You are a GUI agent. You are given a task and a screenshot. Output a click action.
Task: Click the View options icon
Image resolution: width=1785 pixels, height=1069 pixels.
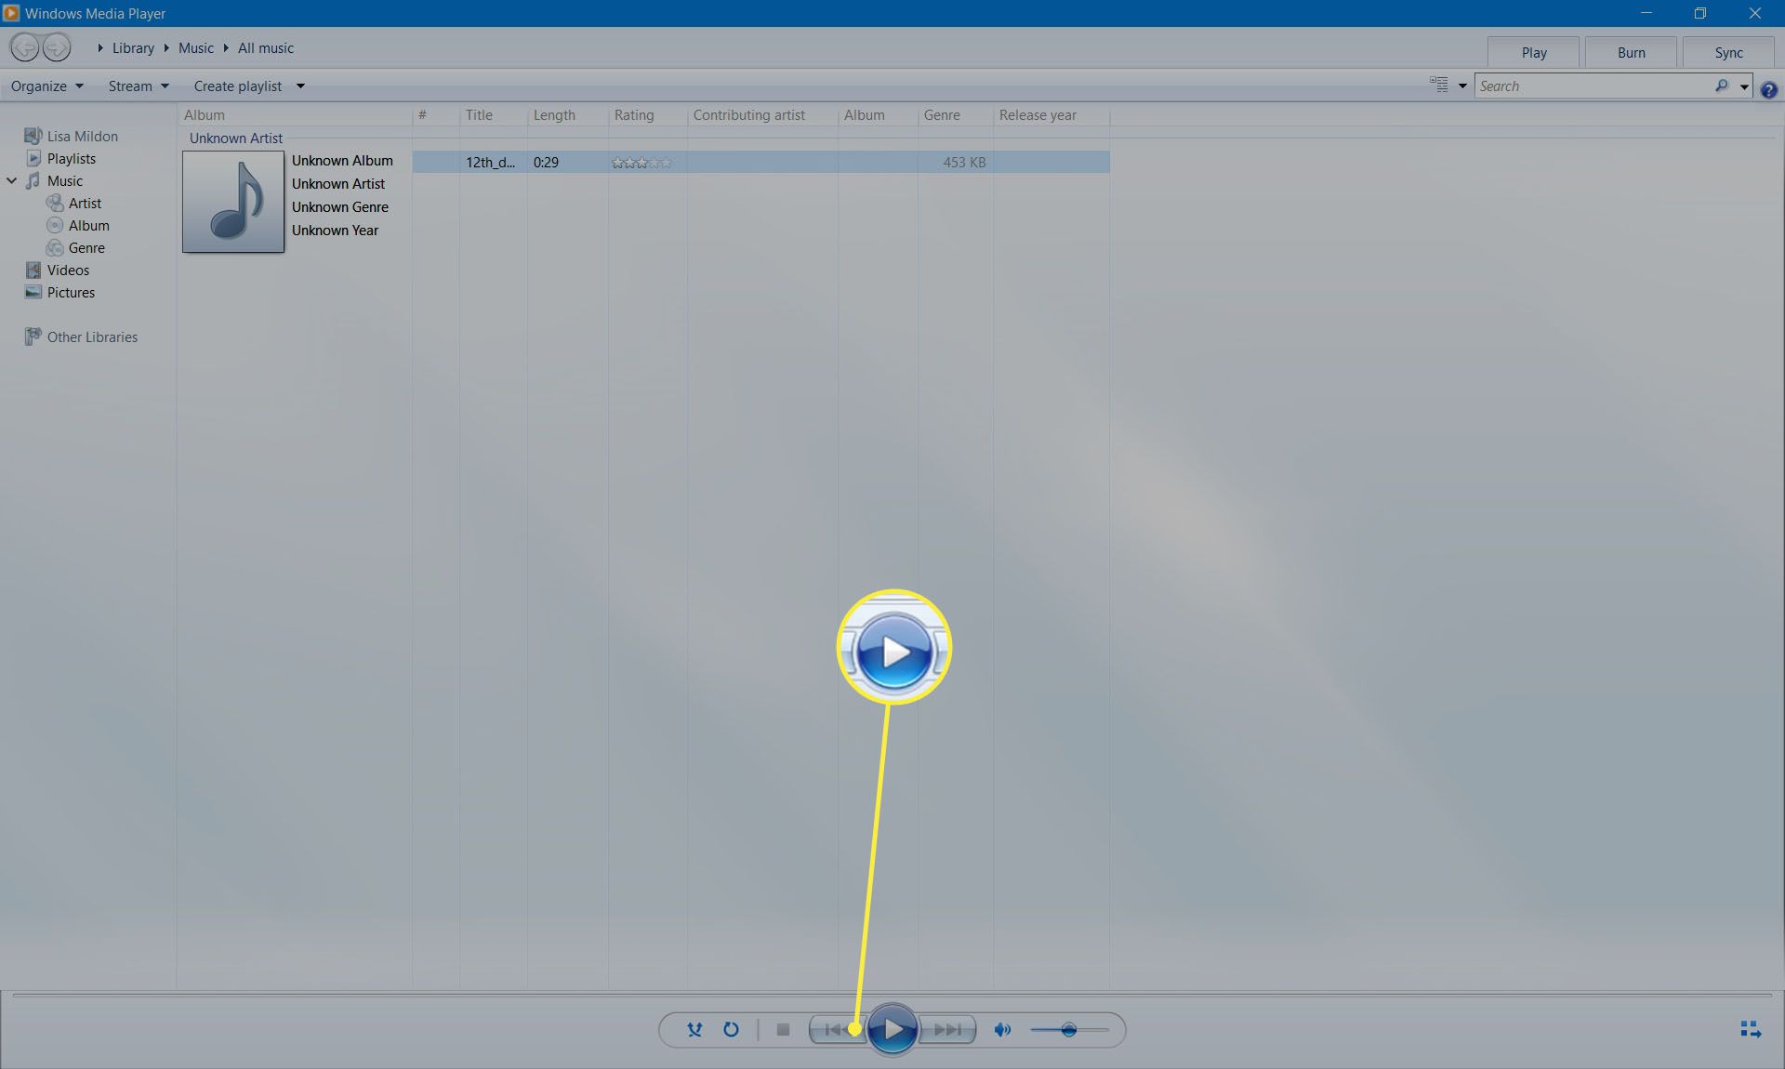(x=1439, y=86)
